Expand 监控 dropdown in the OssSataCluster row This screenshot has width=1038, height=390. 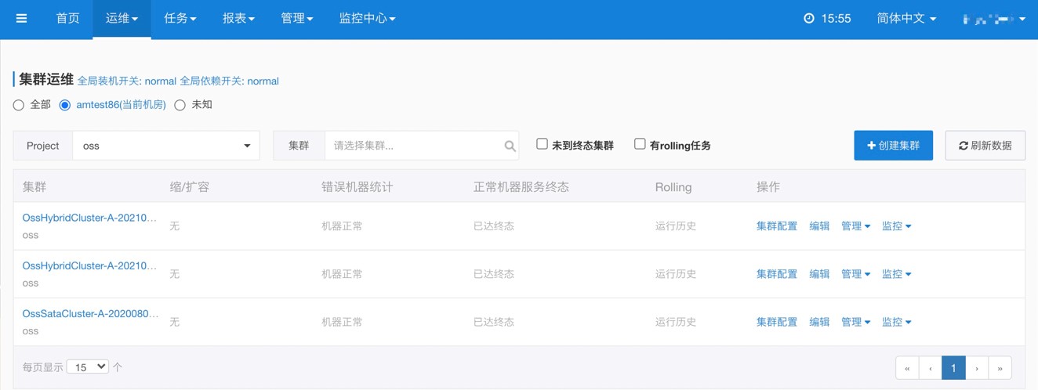click(896, 321)
